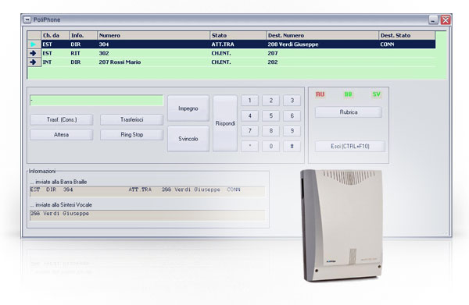This screenshot has height=305, width=469.
Task: Click the Esci (CTRL+F10) button
Action: coord(350,146)
